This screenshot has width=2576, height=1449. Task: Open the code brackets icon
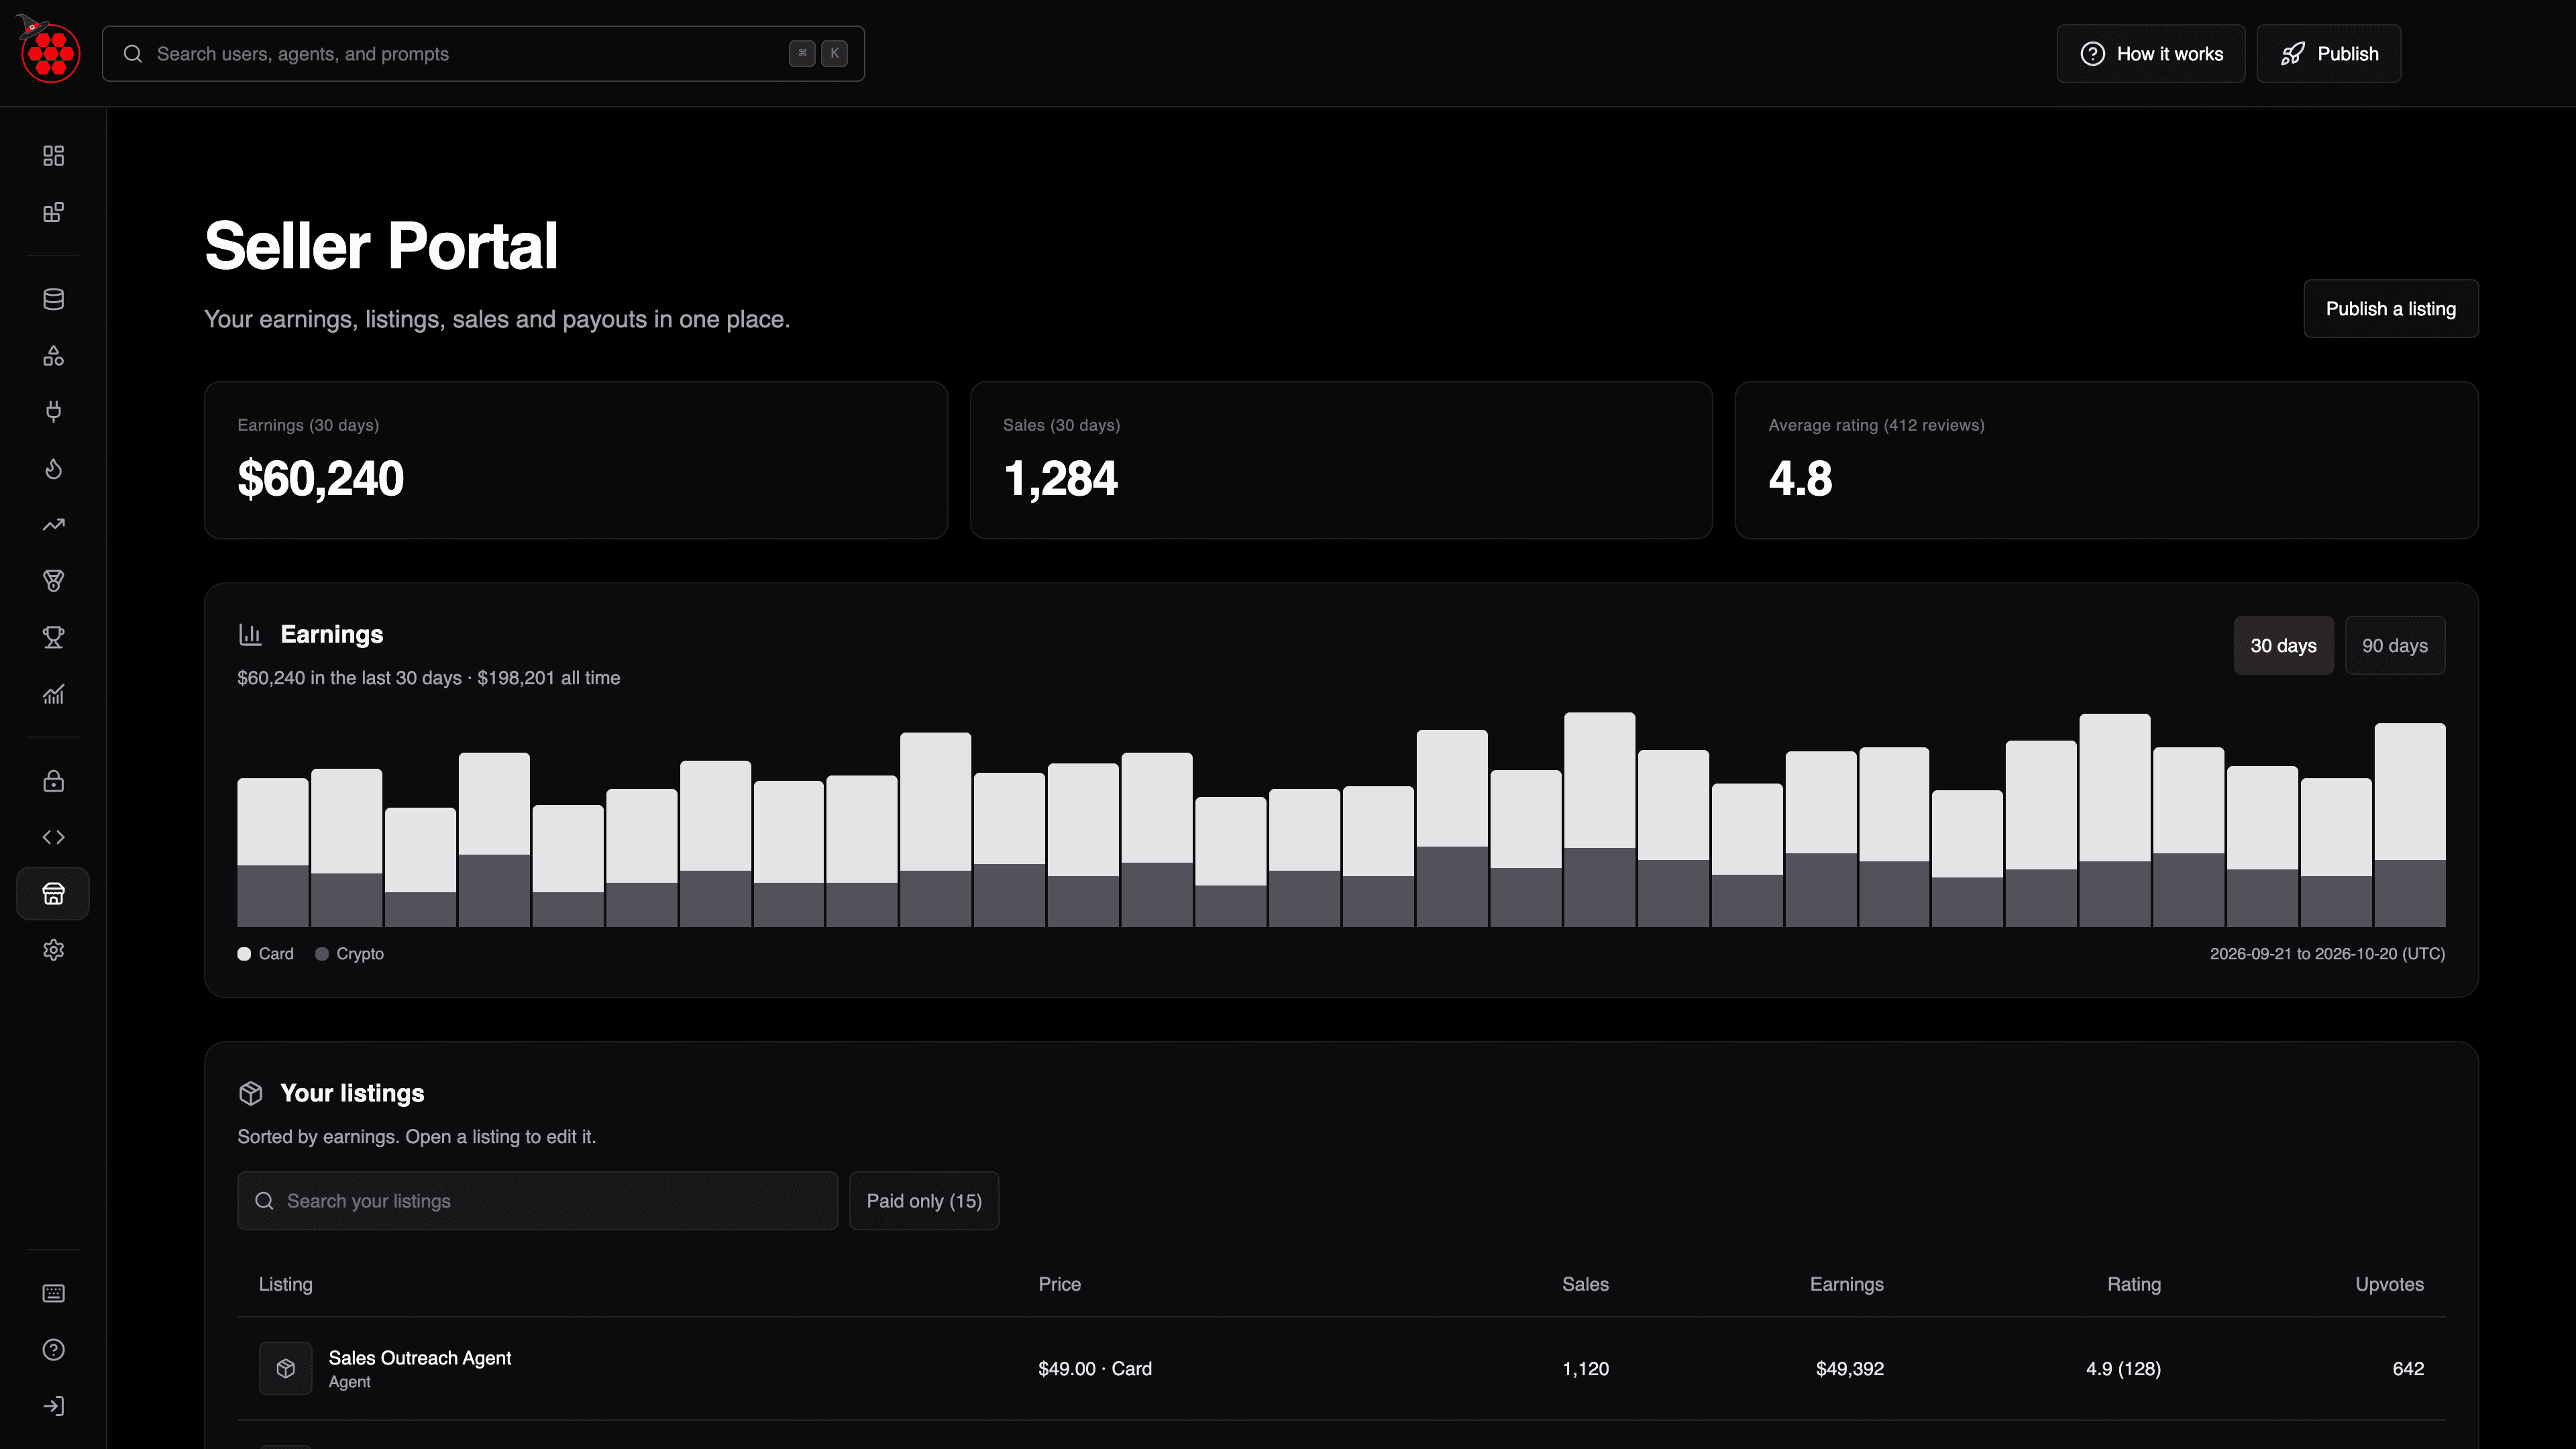click(x=53, y=837)
